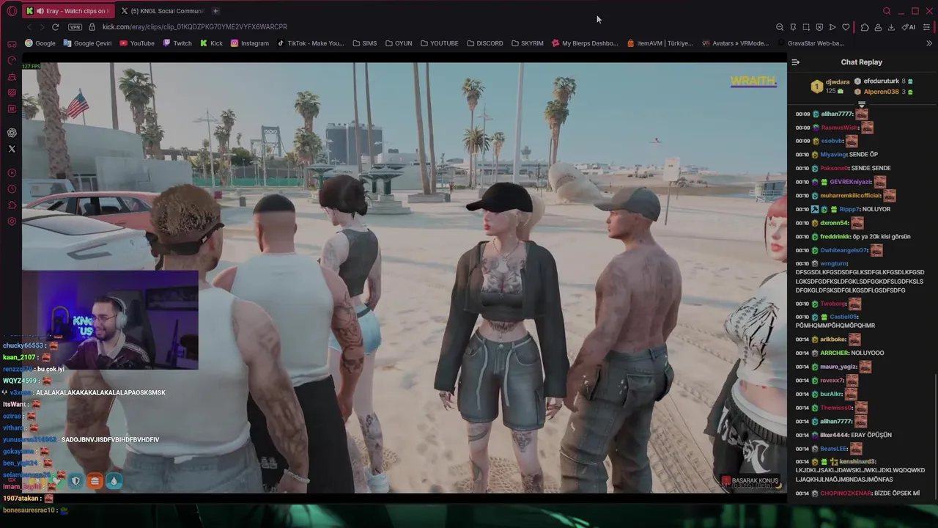Image resolution: width=938 pixels, height=528 pixels.
Task: Open the Opera GX main menu logo
Action: click(x=12, y=11)
